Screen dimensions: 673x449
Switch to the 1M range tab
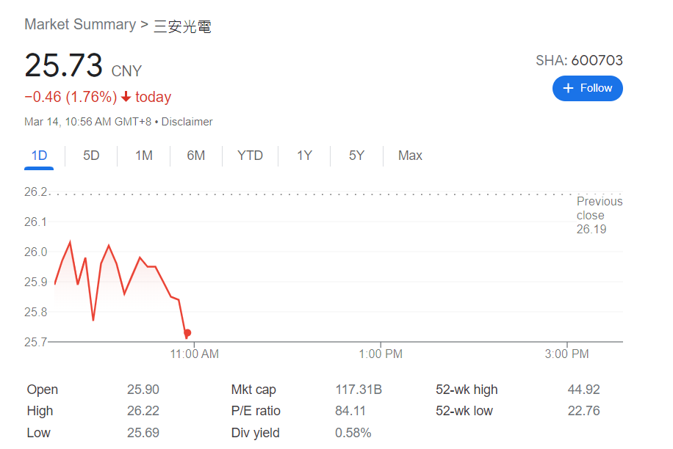[x=143, y=156]
